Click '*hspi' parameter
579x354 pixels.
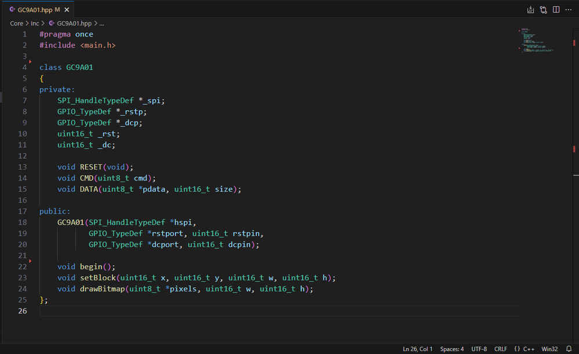coord(181,222)
